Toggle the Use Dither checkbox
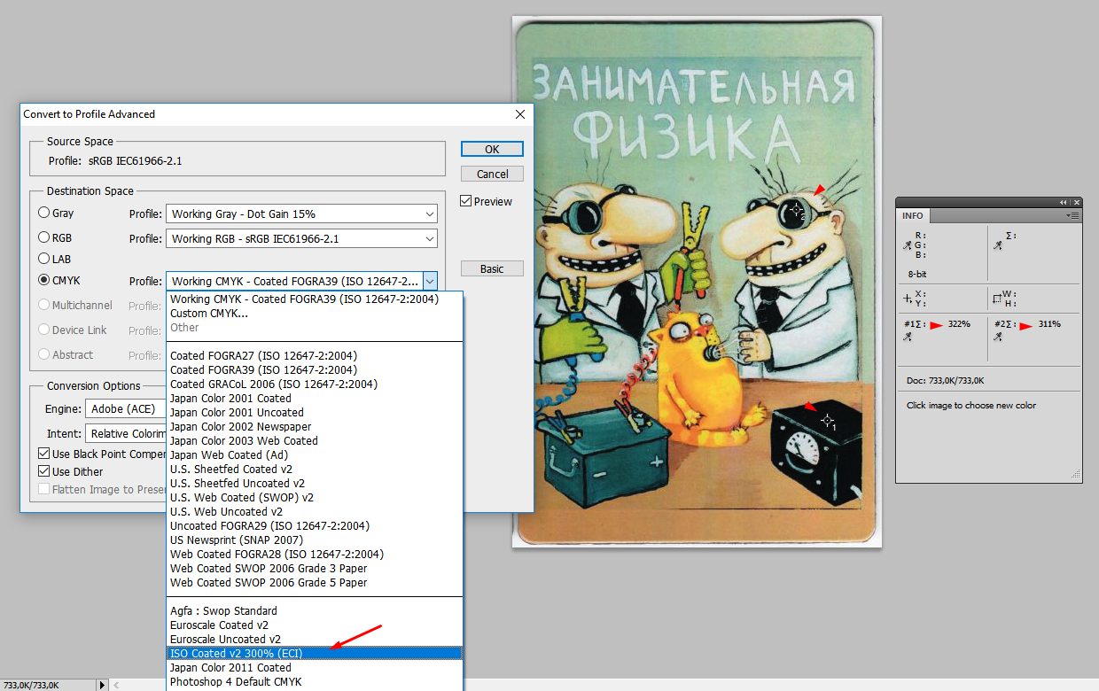The height and width of the screenshot is (691, 1099). click(x=44, y=471)
